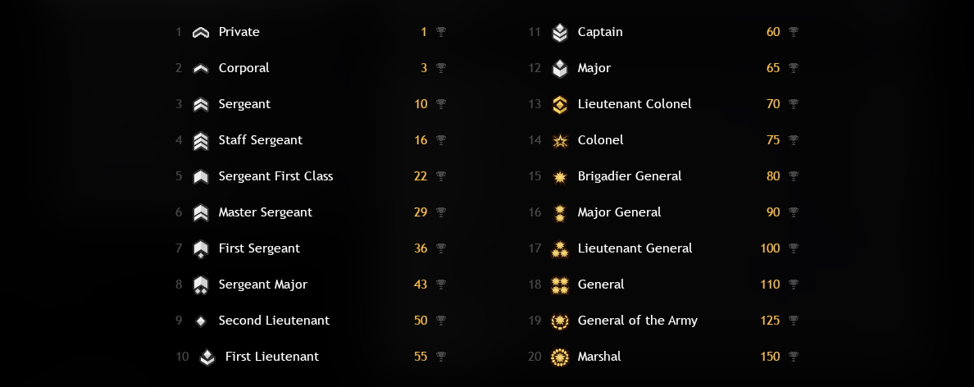Click the trophy icon next to Private
Image resolution: width=974 pixels, height=387 pixels.
pos(440,32)
